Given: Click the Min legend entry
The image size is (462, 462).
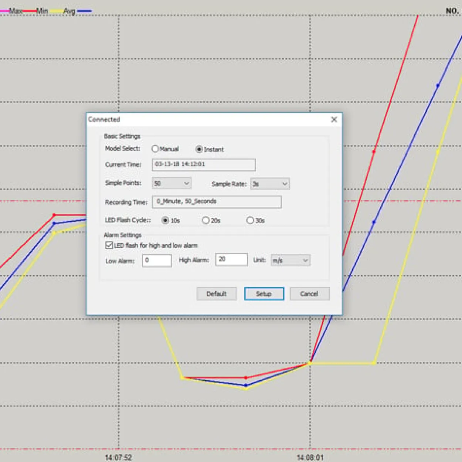Looking at the screenshot, I should pyautogui.click(x=42, y=11).
